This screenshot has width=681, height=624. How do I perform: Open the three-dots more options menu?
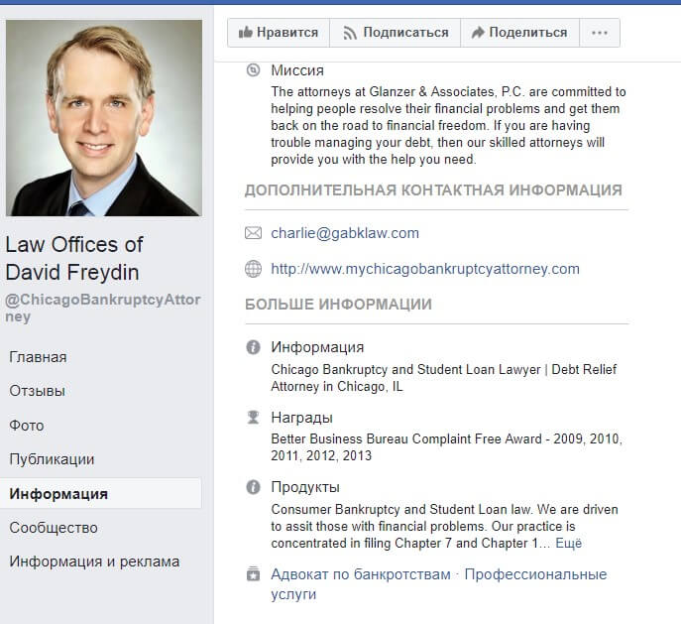click(x=600, y=33)
